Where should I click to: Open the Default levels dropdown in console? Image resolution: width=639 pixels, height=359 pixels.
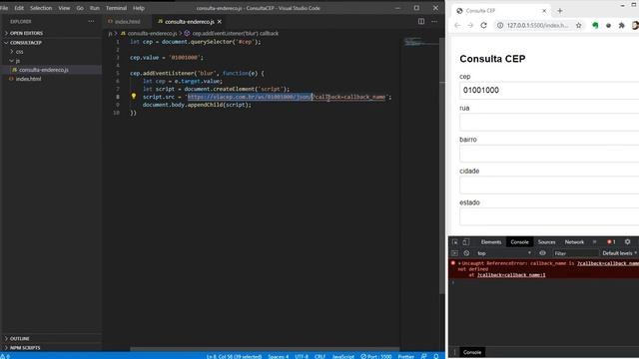(619, 253)
